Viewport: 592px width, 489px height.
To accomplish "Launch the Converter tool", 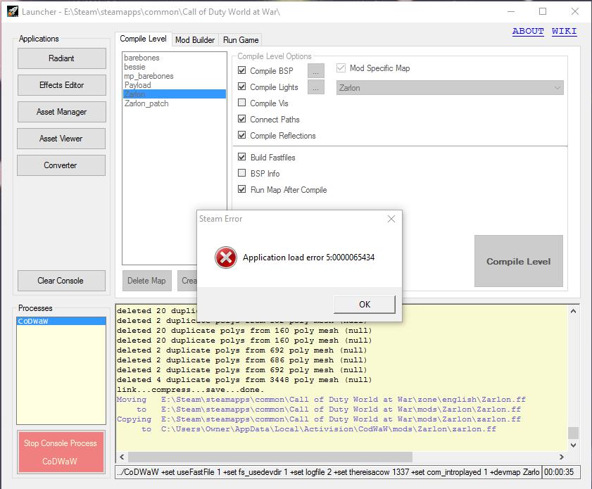I will (x=61, y=165).
